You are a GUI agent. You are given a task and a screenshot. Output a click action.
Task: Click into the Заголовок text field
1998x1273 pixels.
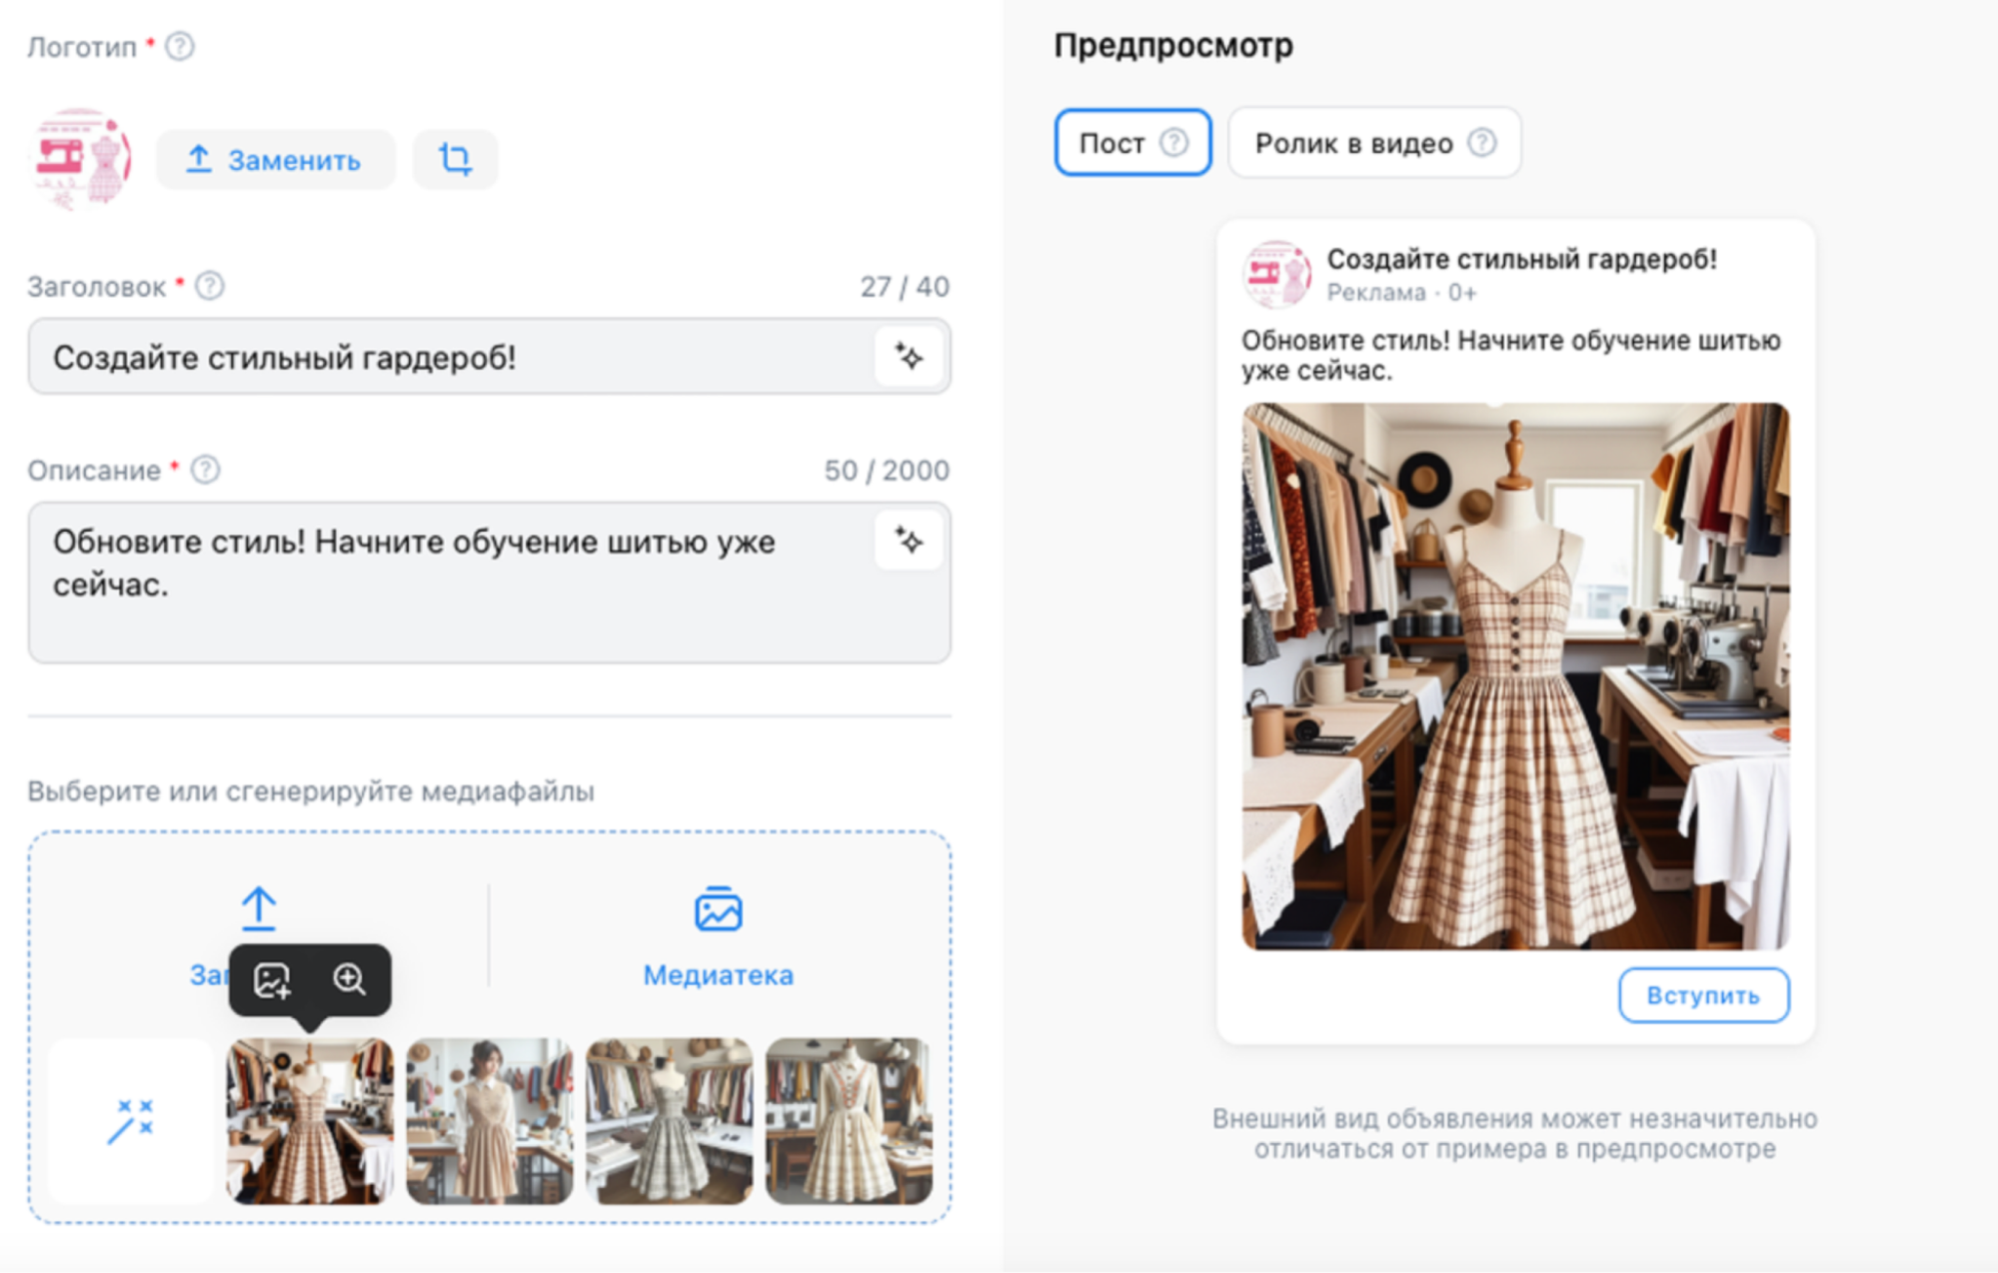point(450,357)
